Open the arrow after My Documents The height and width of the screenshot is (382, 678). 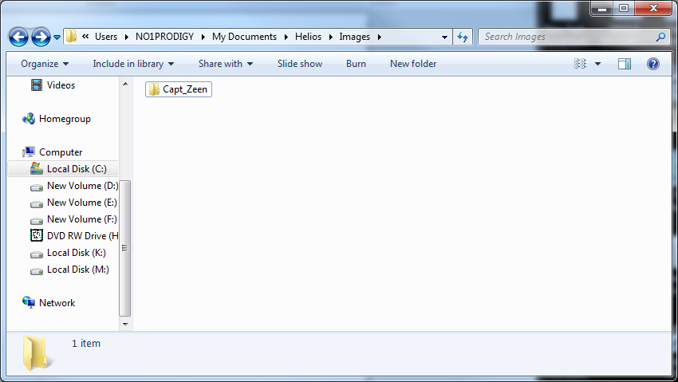click(286, 37)
